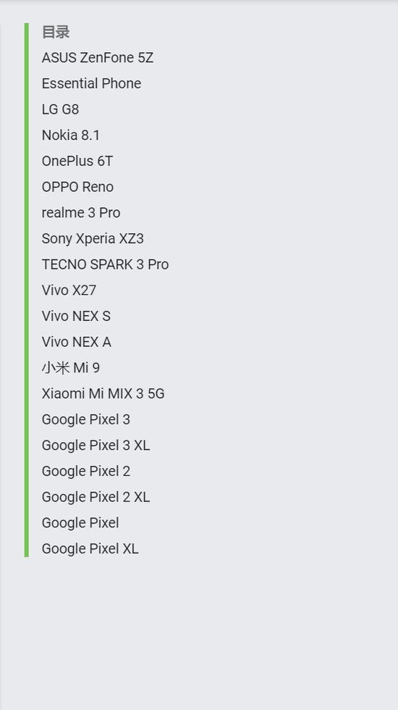398x710 pixels.
Task: Select the LG G8 link
Action: point(60,109)
